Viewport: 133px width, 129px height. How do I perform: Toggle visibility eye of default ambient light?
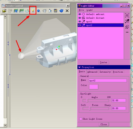pos(80,14)
